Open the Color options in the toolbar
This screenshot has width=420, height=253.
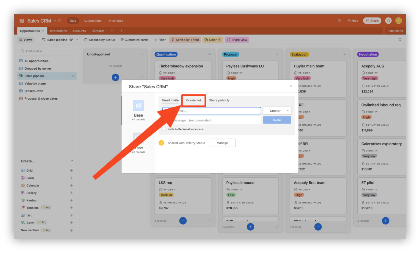click(213, 40)
